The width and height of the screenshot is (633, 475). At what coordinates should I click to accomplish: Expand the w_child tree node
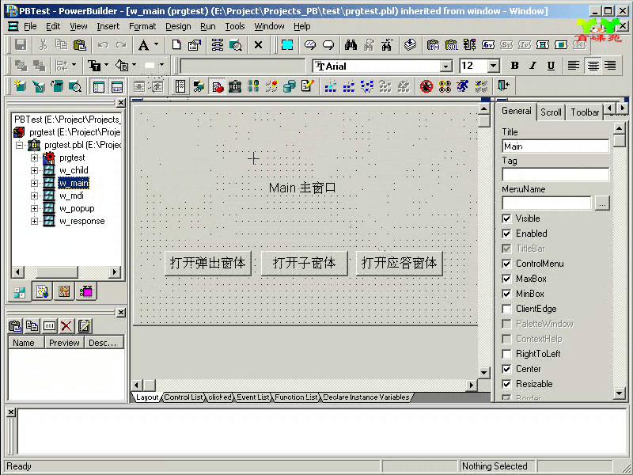[34, 170]
